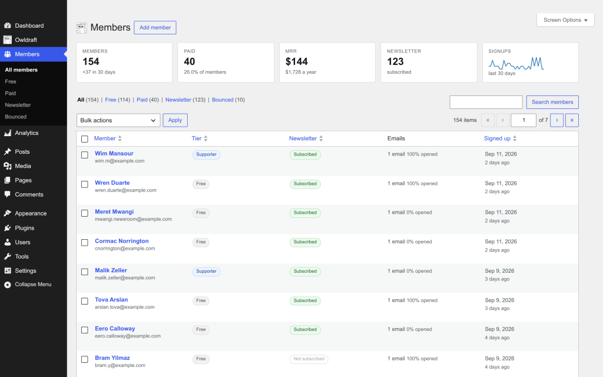Click the Emails column header
The height and width of the screenshot is (377, 603).
coord(396,138)
